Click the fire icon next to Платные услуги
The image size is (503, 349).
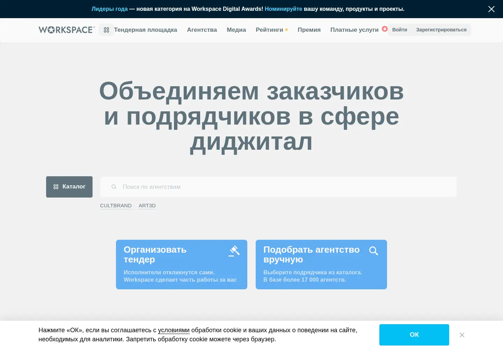coord(385,29)
